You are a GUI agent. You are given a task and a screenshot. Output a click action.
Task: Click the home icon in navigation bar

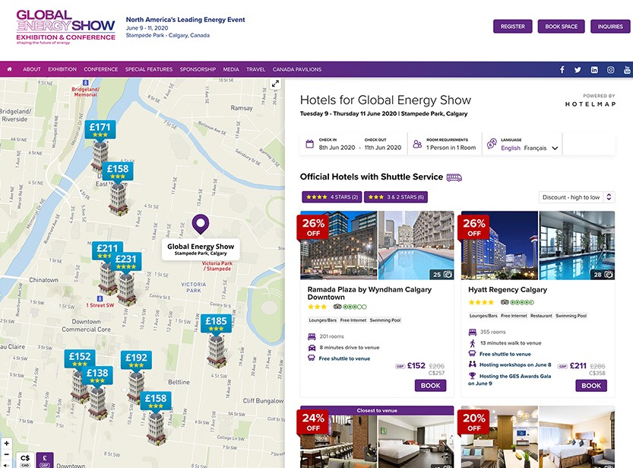pyautogui.click(x=9, y=69)
